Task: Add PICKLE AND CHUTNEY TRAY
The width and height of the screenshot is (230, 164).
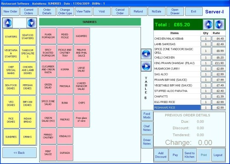Action: (x=65, y=53)
